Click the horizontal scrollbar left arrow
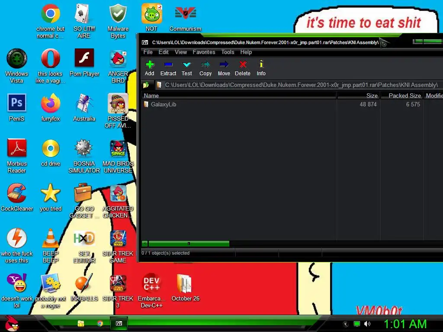 144,244
